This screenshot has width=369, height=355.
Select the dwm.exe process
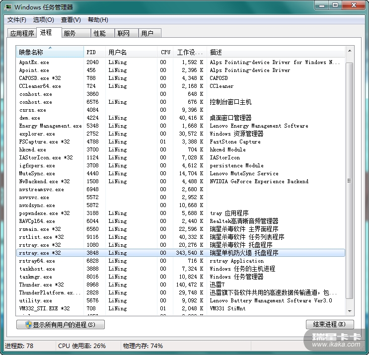(x=181, y=118)
